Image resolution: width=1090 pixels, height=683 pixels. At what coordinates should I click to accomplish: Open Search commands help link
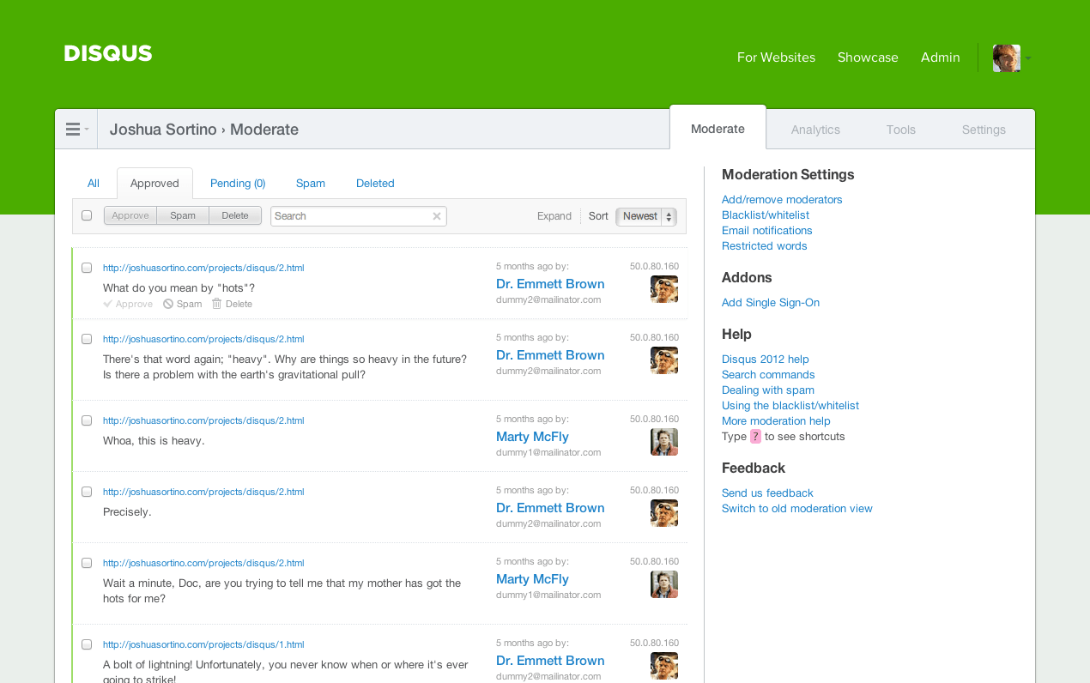768,374
